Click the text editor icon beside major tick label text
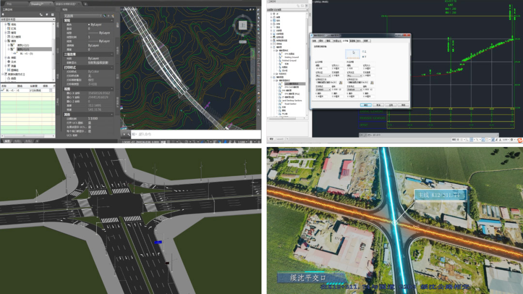 pos(341,82)
